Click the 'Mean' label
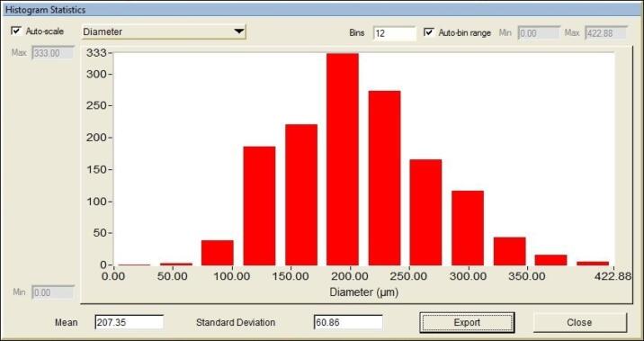Screen dimensions: 644x341 tap(67, 322)
